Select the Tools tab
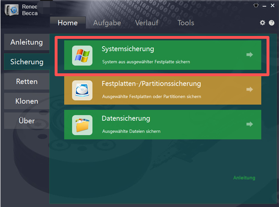Viewport: 279px width, 207px height. coord(186,23)
